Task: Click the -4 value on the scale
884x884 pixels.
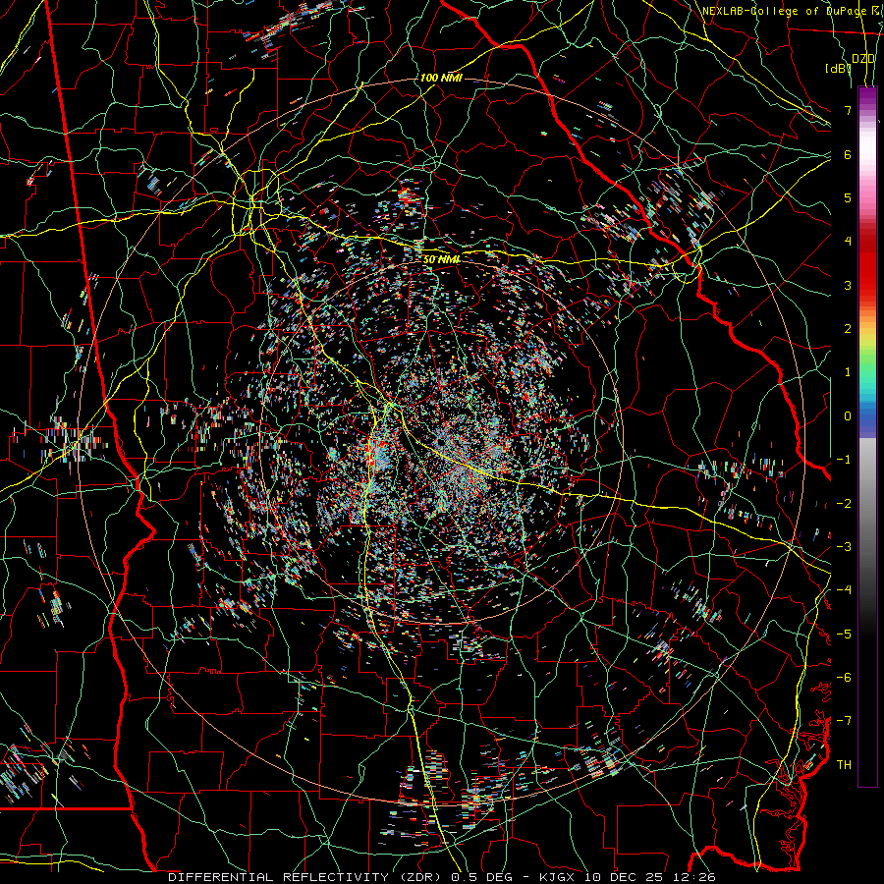Action: 844,590
